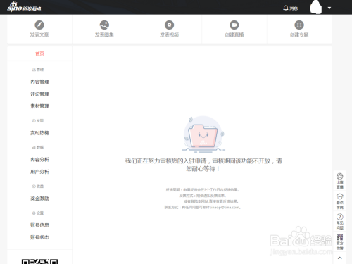Click the Sina logo in header

tap(24, 7)
